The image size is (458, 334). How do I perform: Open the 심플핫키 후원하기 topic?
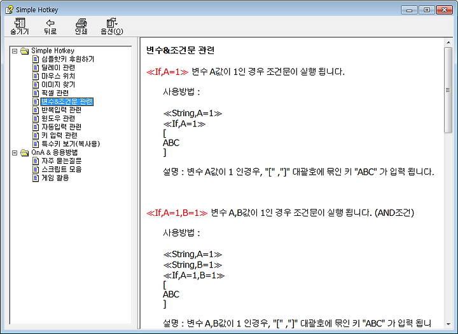click(x=68, y=59)
